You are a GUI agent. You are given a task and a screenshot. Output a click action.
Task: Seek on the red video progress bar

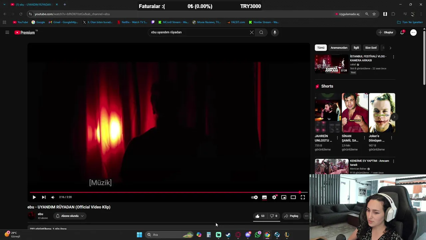(168, 192)
